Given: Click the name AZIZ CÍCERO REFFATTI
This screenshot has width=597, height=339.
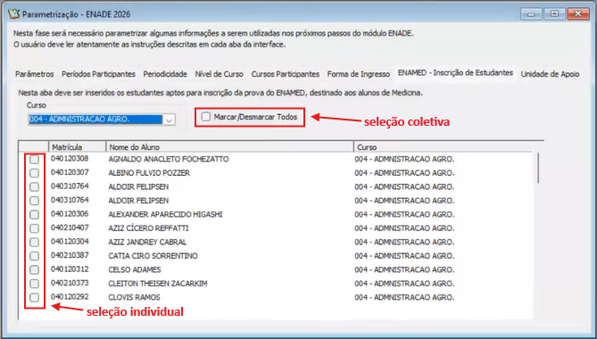Looking at the screenshot, I should (x=148, y=228).
